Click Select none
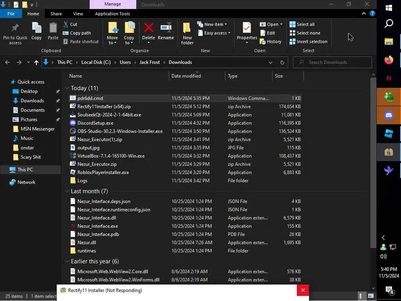The image size is (401, 301). point(305,33)
